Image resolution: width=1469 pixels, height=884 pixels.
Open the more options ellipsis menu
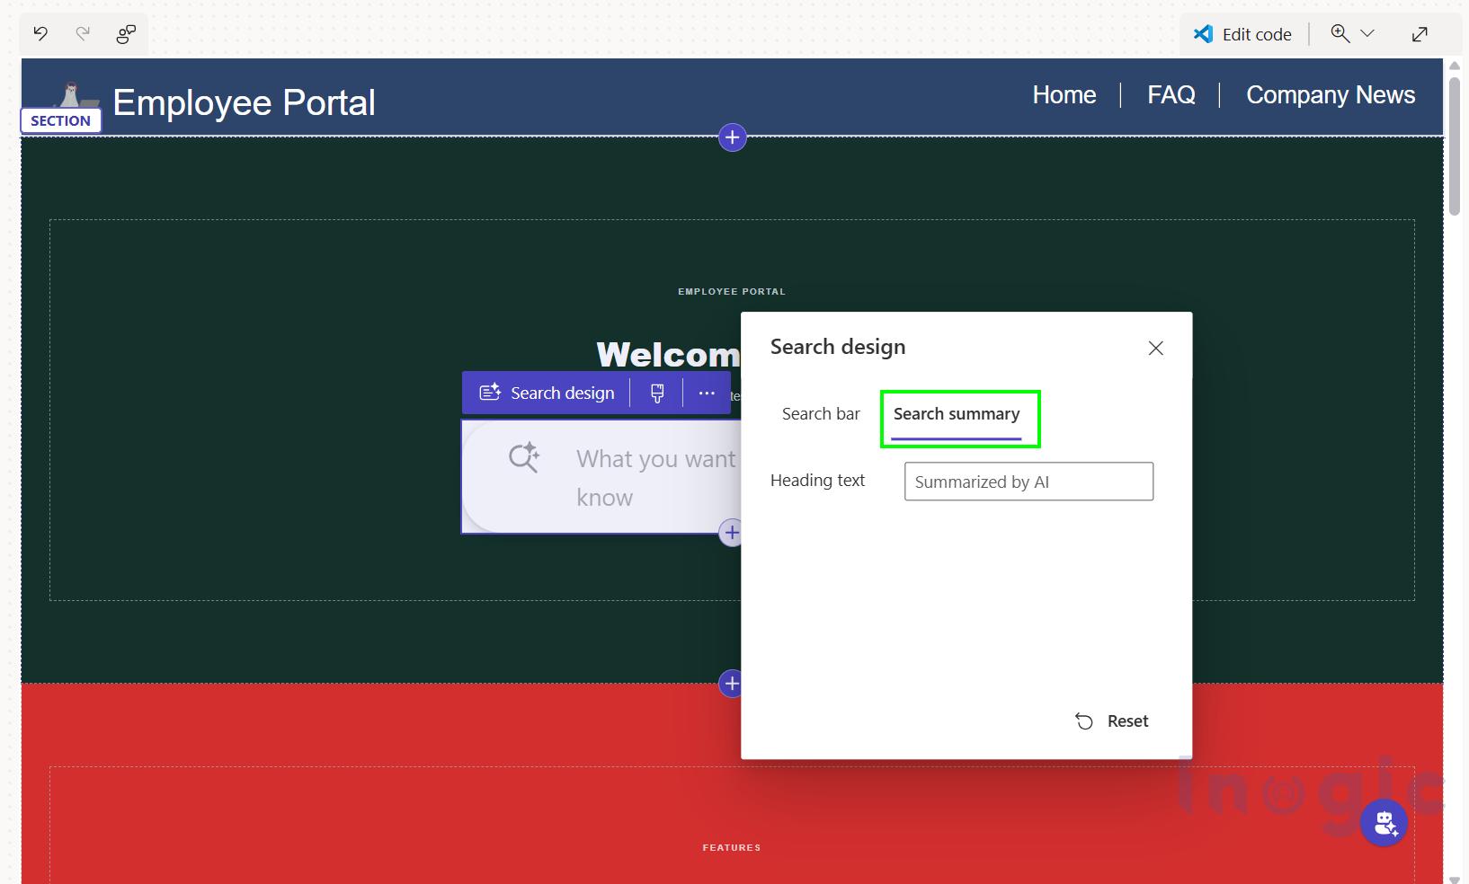pos(707,393)
